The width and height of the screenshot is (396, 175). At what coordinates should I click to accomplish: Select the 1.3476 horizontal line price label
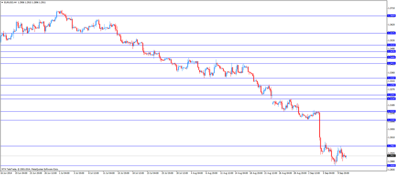[x=391, y=51]
